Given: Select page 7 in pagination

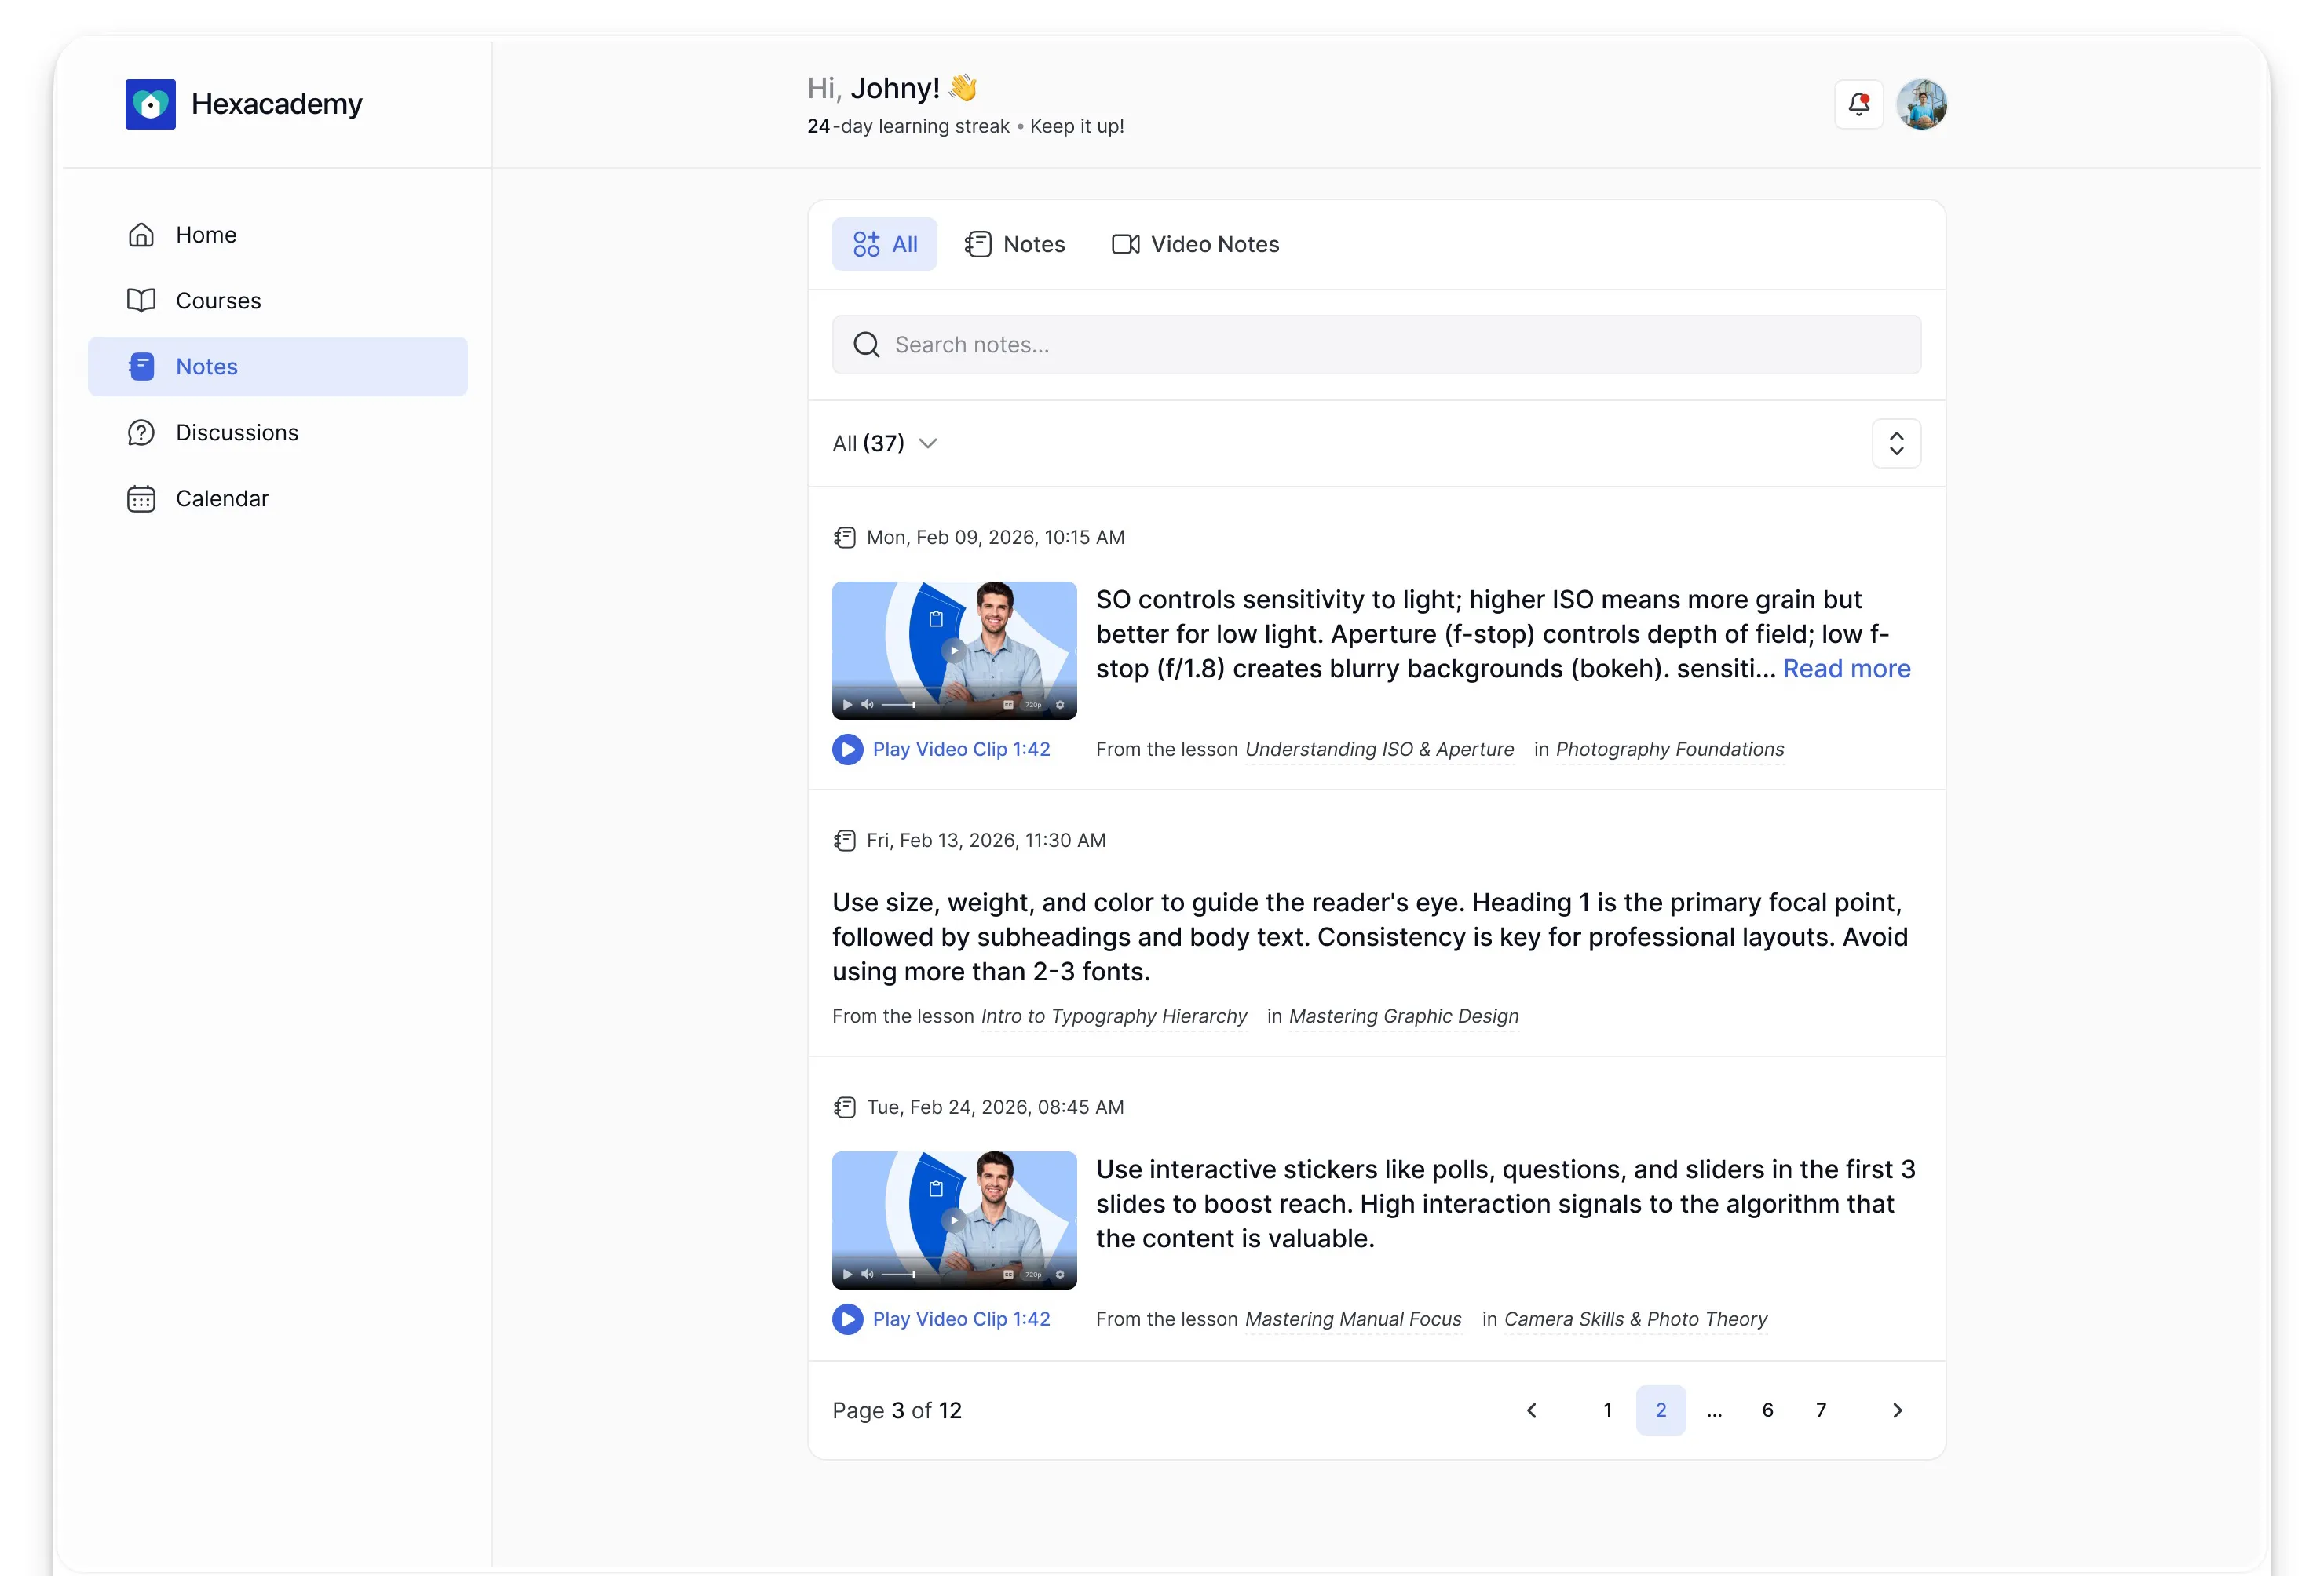Looking at the screenshot, I should click(1821, 1411).
